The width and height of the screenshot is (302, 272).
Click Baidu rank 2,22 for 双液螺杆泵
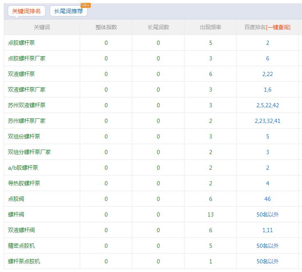tap(267, 74)
